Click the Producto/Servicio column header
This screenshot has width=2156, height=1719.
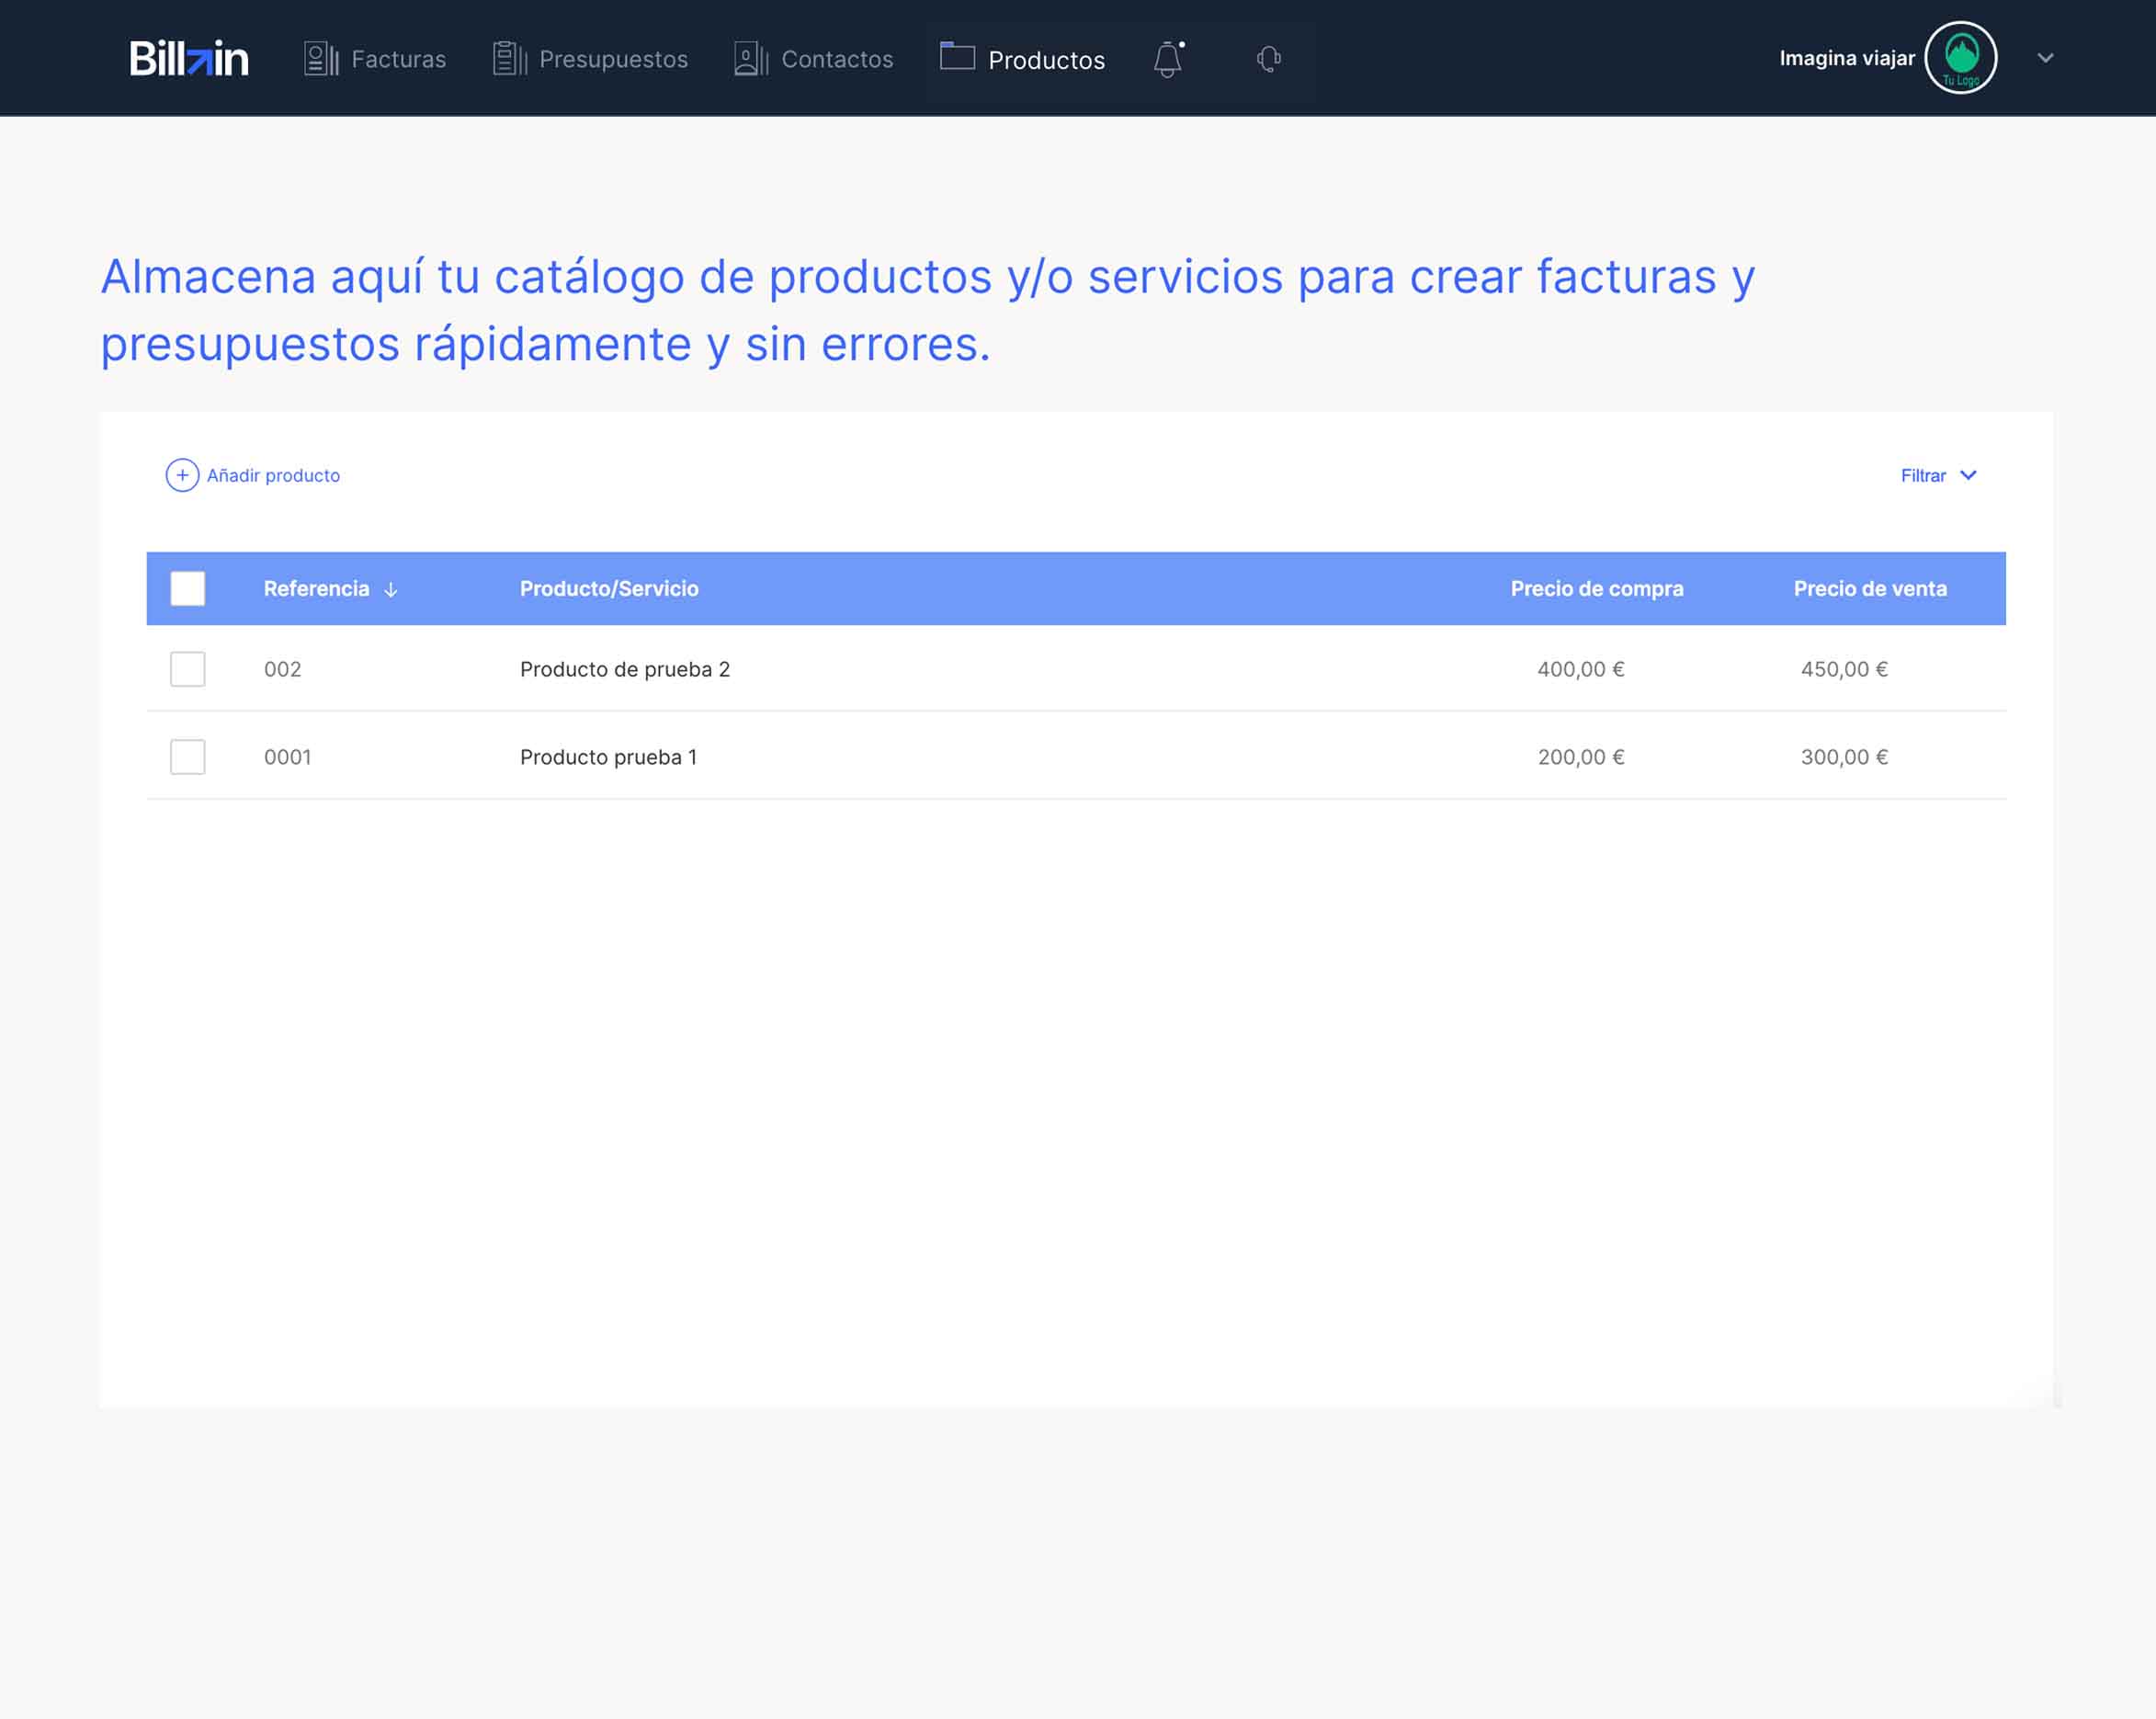click(609, 588)
